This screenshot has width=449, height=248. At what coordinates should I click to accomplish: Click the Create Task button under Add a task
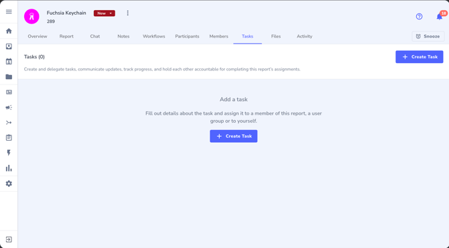click(233, 136)
